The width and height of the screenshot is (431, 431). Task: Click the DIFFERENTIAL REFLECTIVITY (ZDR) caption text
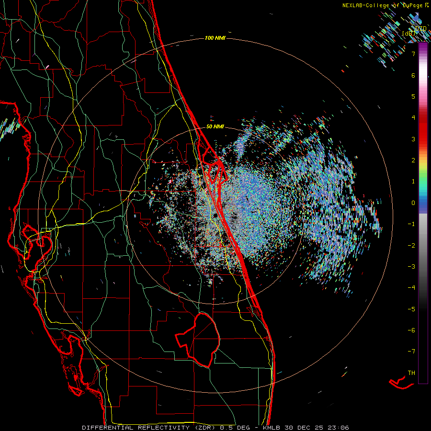pos(150,428)
